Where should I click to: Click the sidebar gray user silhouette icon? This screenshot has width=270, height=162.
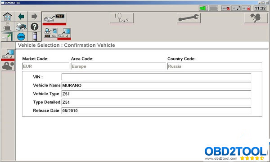pos(8,66)
